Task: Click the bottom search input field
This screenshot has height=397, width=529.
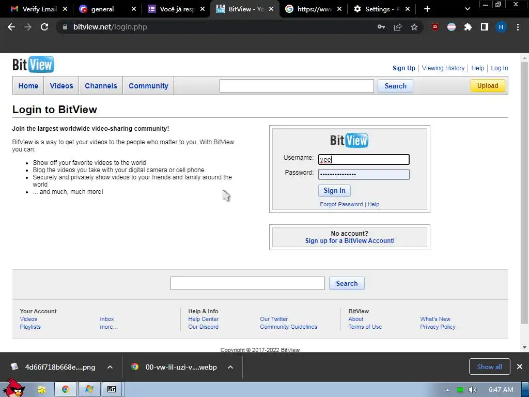Action: (247, 283)
